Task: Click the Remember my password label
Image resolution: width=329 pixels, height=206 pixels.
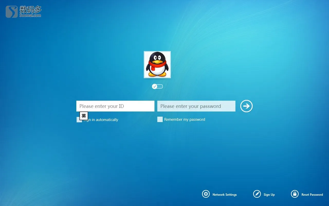Action: click(x=185, y=119)
